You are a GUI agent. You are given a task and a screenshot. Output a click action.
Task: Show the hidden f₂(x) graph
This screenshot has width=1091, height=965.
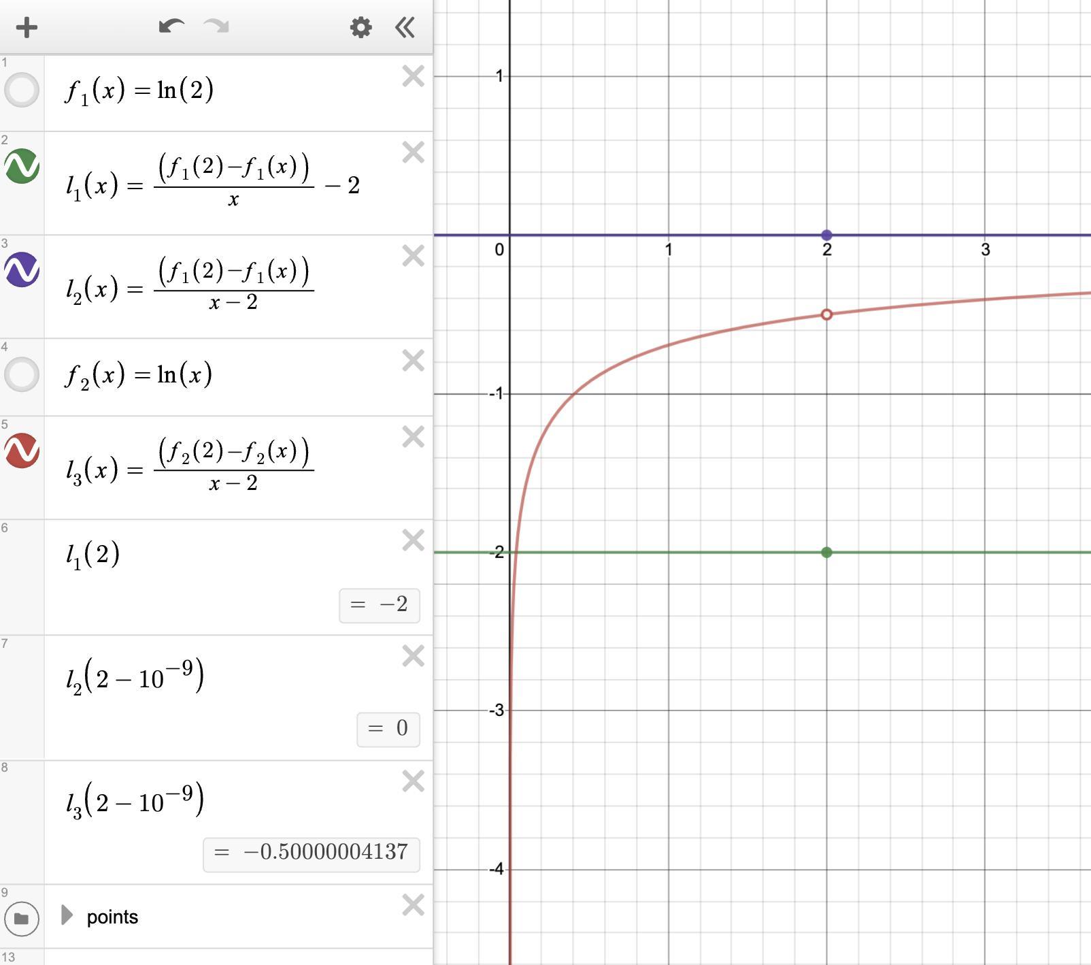coord(22,374)
